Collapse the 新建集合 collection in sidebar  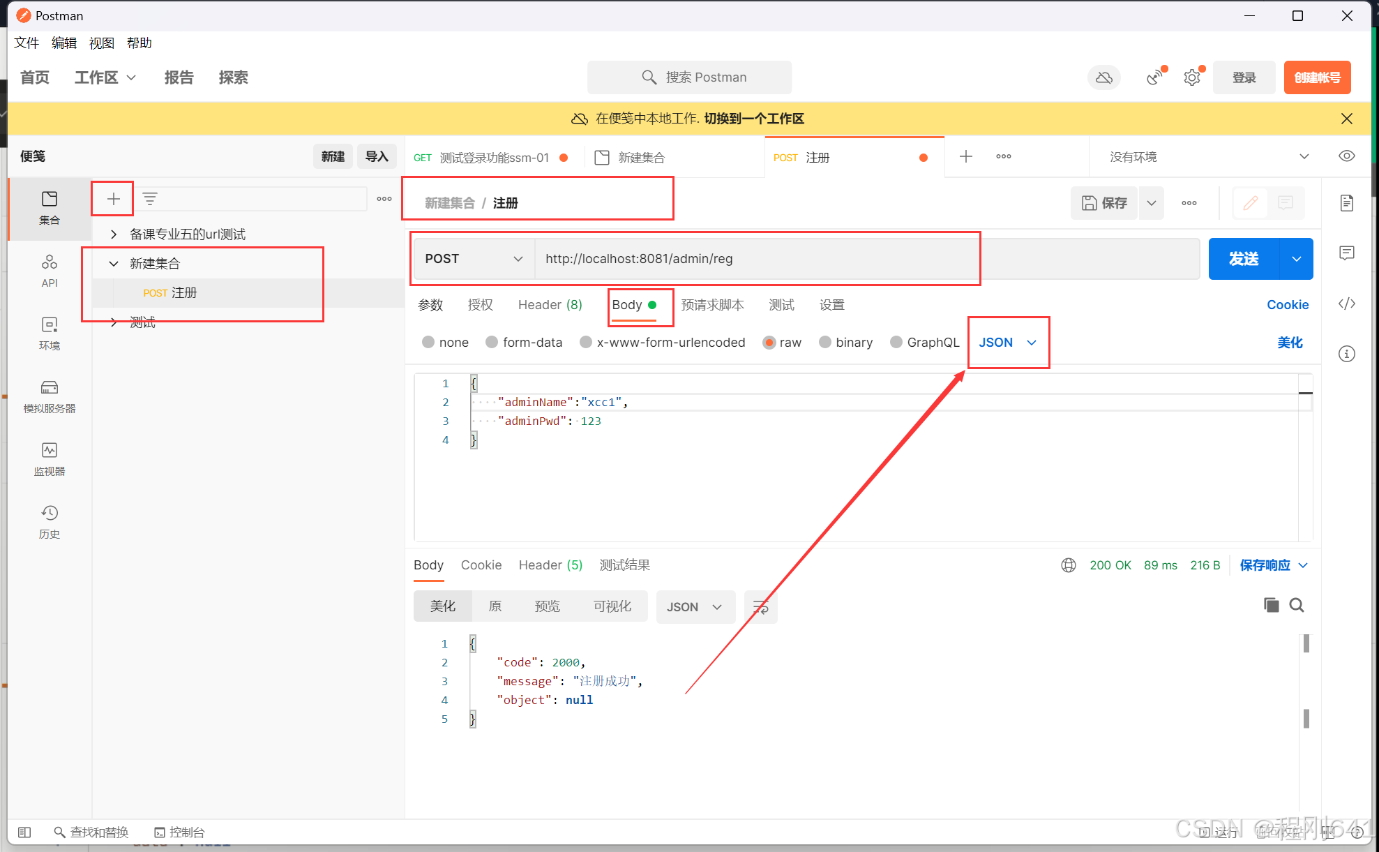114,263
